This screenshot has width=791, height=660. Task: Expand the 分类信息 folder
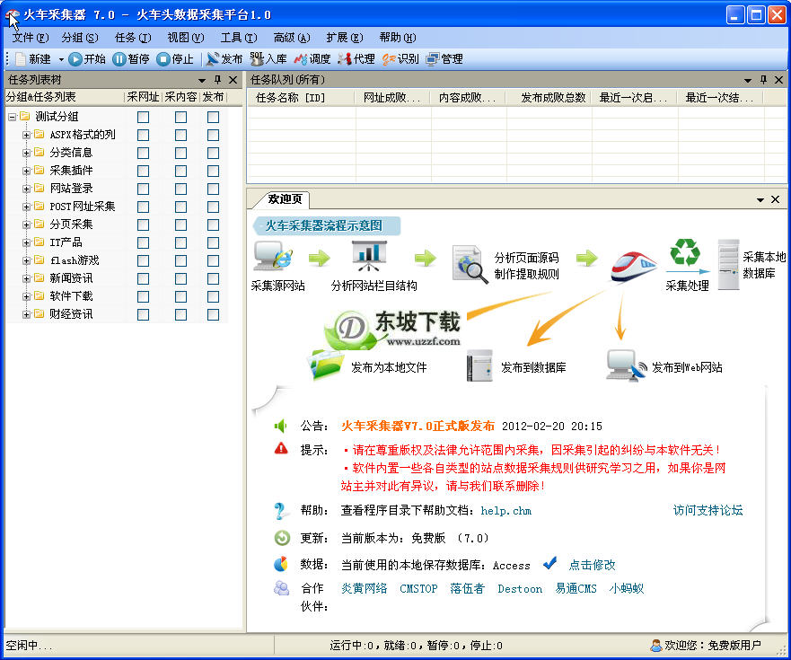coord(26,153)
